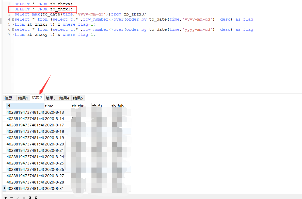Collapse the code fold on line 4
The image size is (302, 199).
13,20
